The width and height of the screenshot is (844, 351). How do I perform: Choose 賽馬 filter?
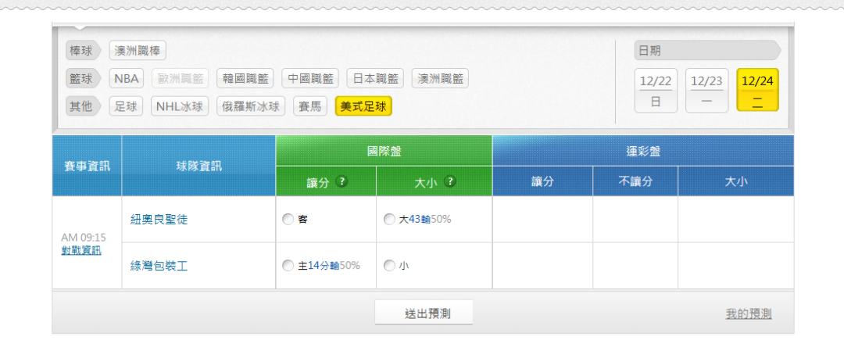(310, 106)
